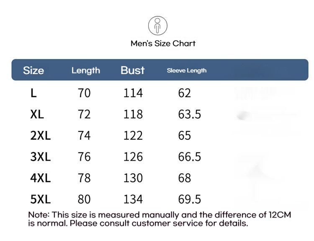Click the sleeve length value 63.5

[x=189, y=114]
